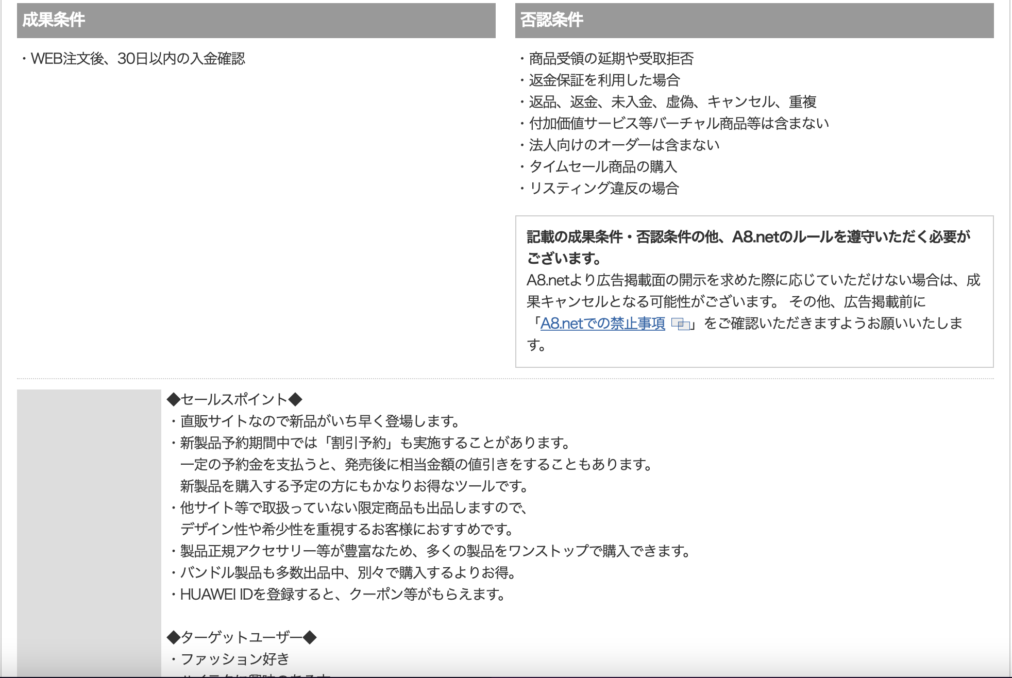Click line 返金保証を利用した場合
The height and width of the screenshot is (678, 1012).
[604, 80]
